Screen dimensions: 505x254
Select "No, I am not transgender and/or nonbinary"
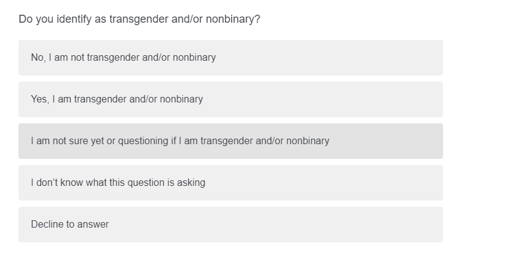tap(230, 58)
